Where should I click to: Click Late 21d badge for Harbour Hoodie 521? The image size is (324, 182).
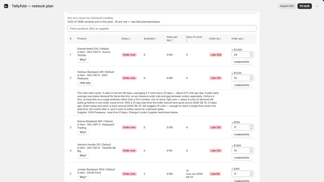pos(215,150)
